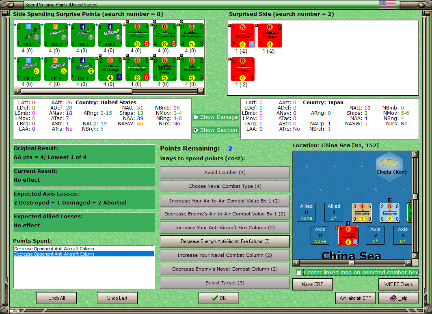The image size is (432, 314).
Task: Click the map's vertical scrollbar down arrow
Action: click(x=415, y=256)
